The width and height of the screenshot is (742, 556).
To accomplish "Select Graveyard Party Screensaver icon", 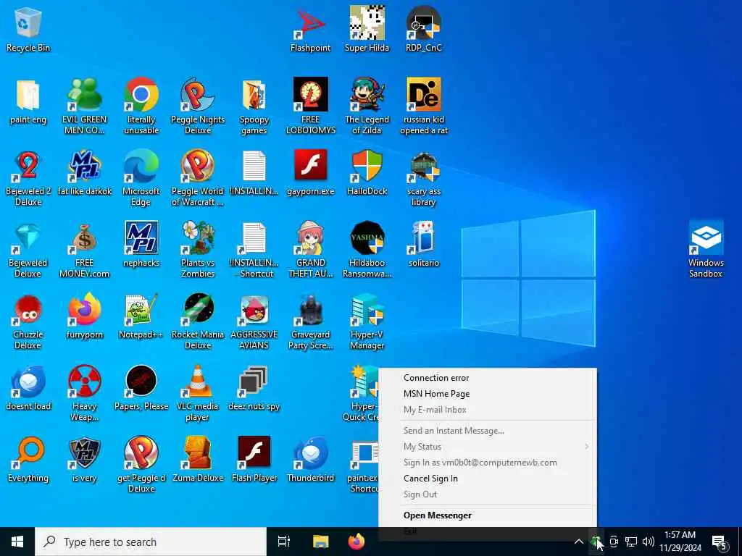I will click(x=310, y=321).
